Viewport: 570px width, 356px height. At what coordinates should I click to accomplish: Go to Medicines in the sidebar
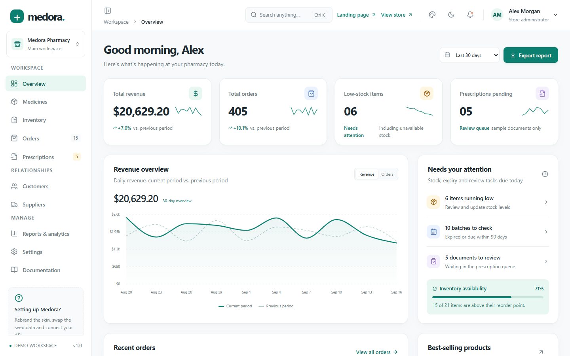pos(46,102)
